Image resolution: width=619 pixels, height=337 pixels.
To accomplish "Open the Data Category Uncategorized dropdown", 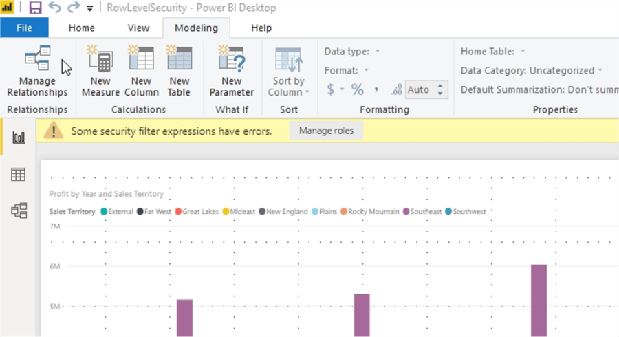I will [x=532, y=70].
